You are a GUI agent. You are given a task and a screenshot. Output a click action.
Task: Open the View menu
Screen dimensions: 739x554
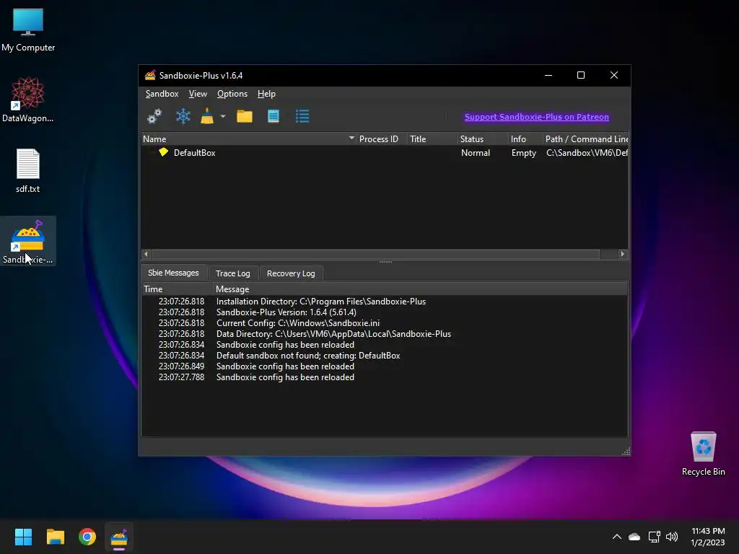198,94
